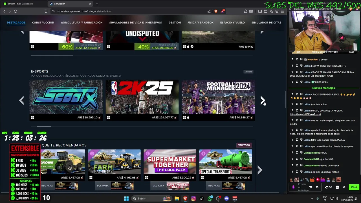Open the FÍSICA Y SANDBOX tab
Viewport: 361px width, 203px height.
click(x=201, y=23)
